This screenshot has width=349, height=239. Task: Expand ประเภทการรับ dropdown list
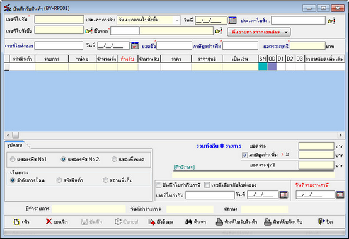tap(177, 20)
